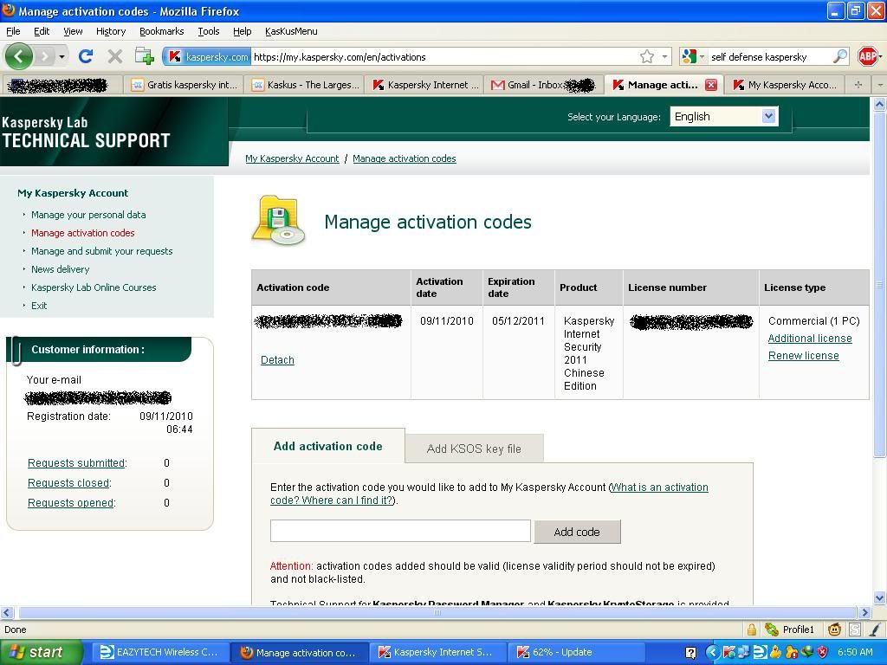The width and height of the screenshot is (887, 665).
Task: Switch to EAZYTECH Wireless taskbar window
Action: [x=159, y=652]
